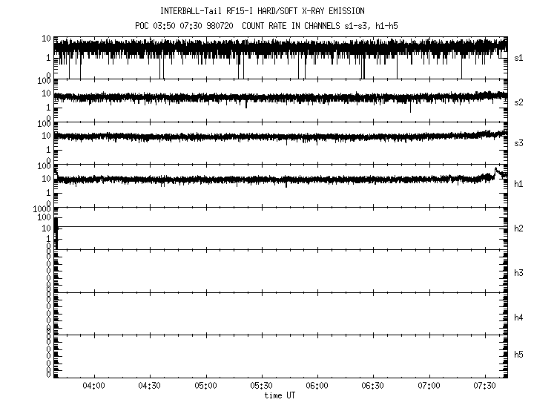Click the s1 channel label
Viewport: 534px width, 408px height.
(x=519, y=57)
